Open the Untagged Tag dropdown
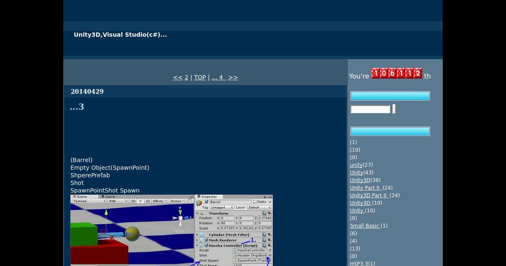Viewport: 506px width, 266px height. [x=221, y=207]
